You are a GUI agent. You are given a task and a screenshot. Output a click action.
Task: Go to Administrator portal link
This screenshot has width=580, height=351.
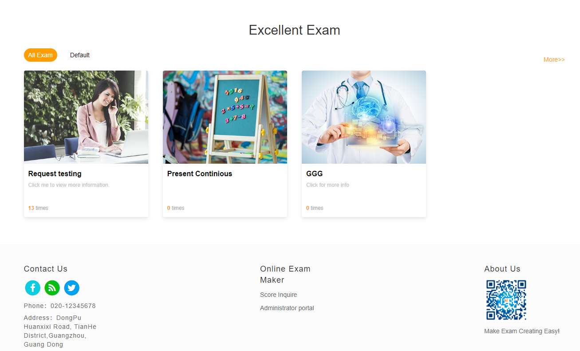287,308
